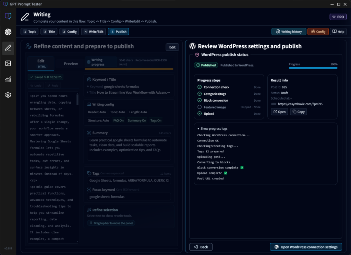
Task: Select the Writing pencil icon in sidebar
Action: (x=8, y=48)
